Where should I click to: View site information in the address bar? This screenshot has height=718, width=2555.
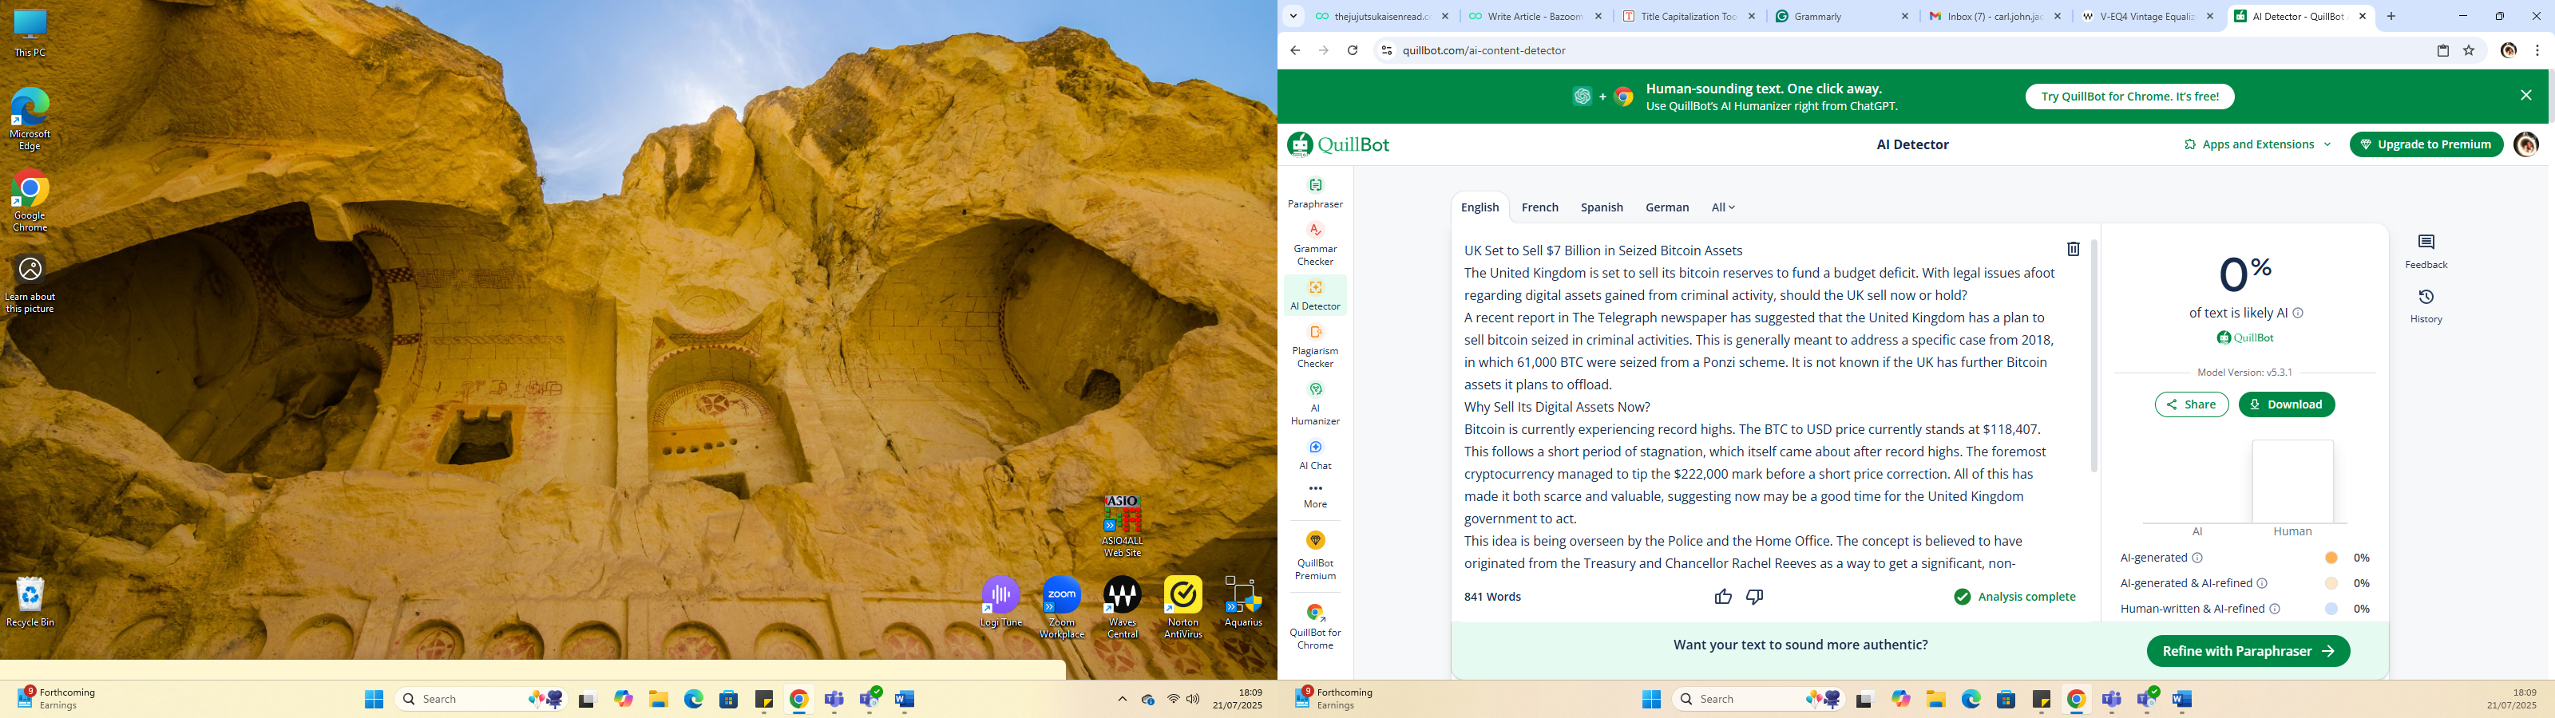(x=1387, y=50)
